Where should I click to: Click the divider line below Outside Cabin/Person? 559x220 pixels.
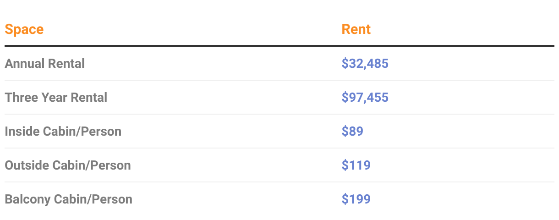(x=279, y=182)
